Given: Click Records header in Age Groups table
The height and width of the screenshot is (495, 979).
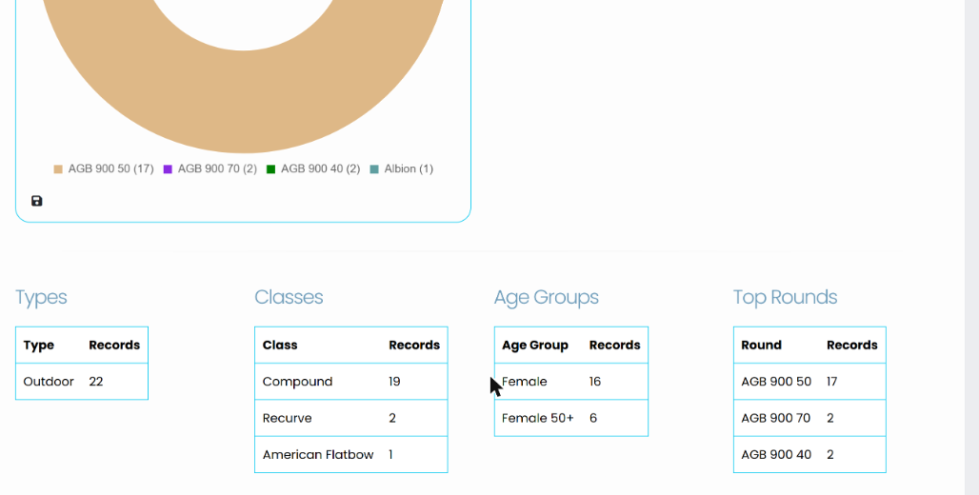Looking at the screenshot, I should coord(615,346).
